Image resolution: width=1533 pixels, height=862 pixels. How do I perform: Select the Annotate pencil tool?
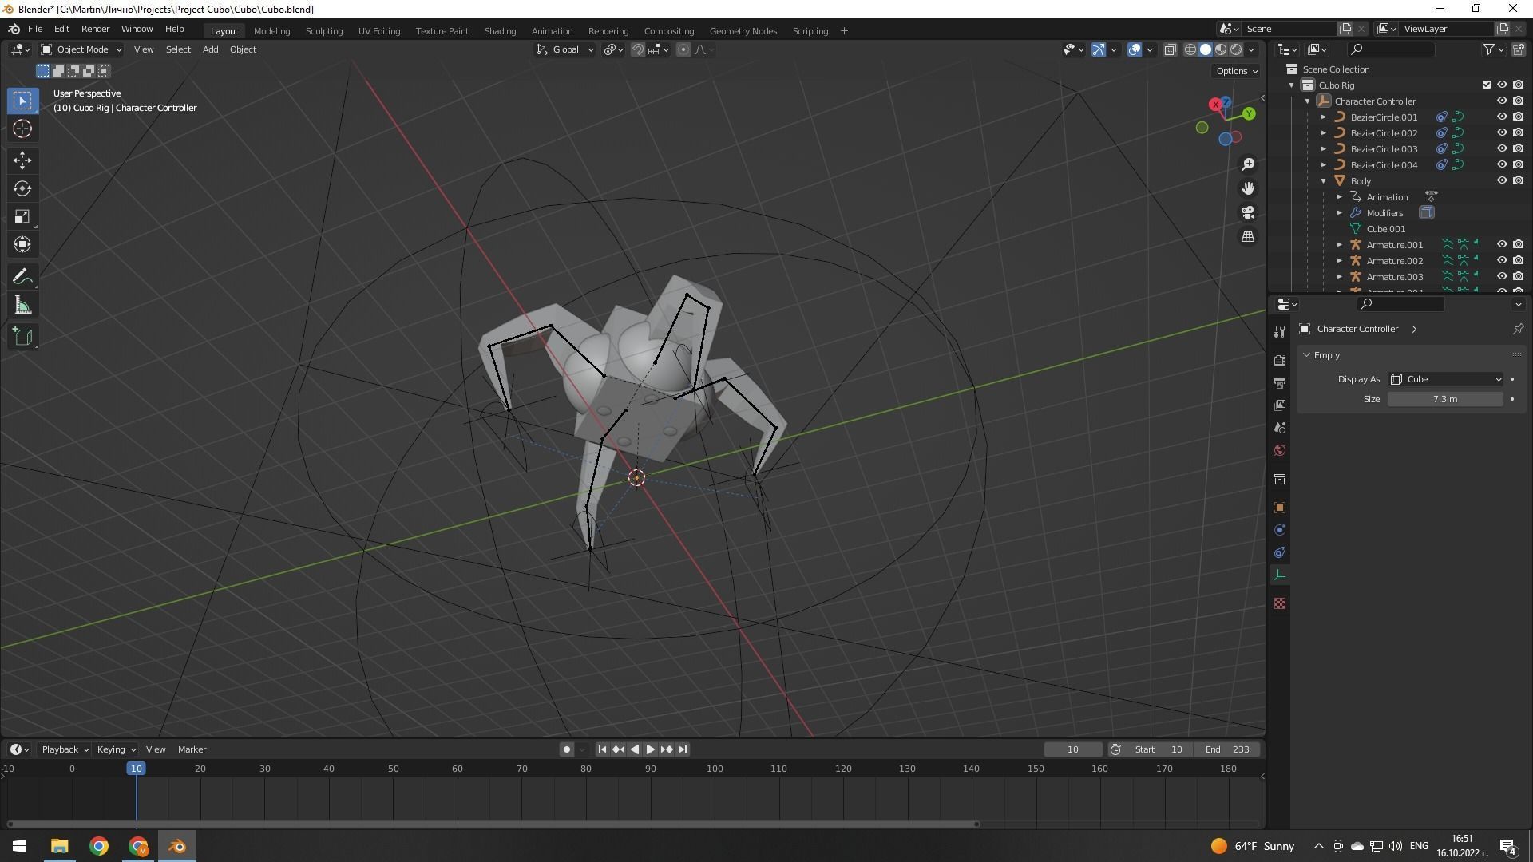coord(22,277)
